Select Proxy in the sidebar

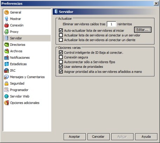14,32
